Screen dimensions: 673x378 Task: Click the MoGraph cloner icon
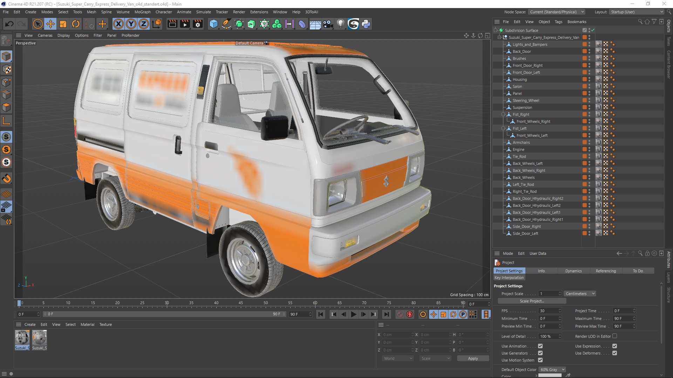coord(277,24)
